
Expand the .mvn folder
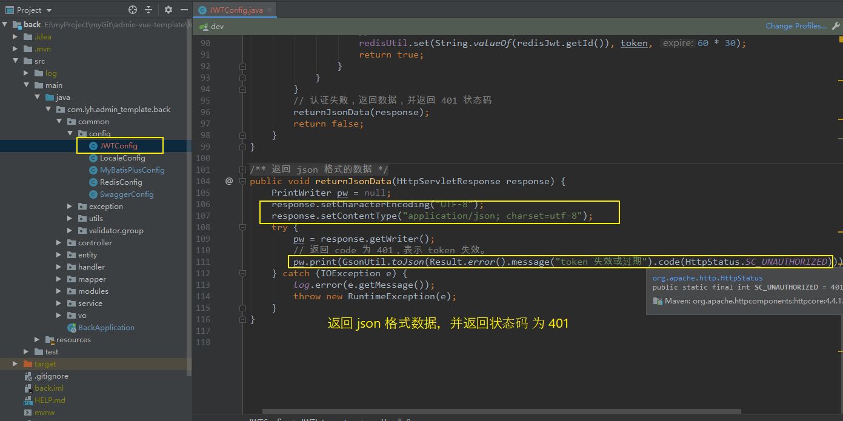click(16, 49)
